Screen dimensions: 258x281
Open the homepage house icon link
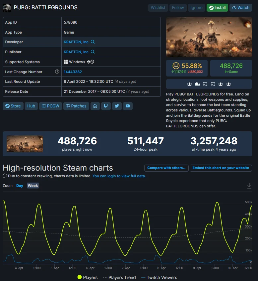point(95,106)
